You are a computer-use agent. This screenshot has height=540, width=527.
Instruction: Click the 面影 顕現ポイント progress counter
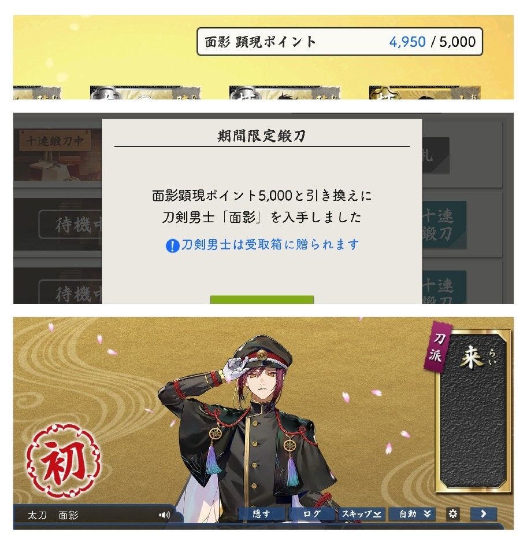tap(340, 42)
